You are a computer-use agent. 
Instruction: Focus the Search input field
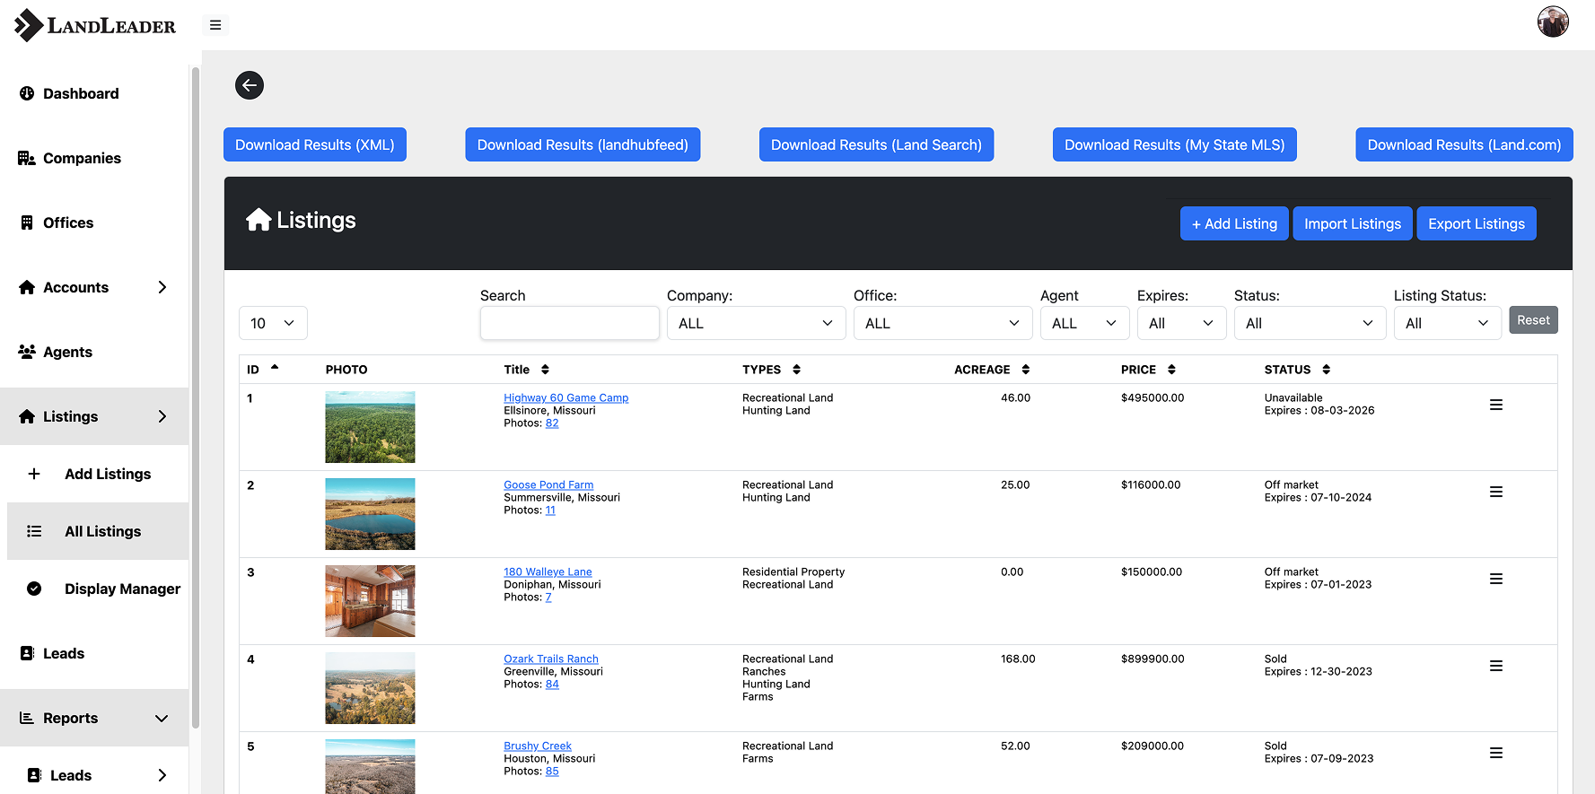tap(569, 323)
